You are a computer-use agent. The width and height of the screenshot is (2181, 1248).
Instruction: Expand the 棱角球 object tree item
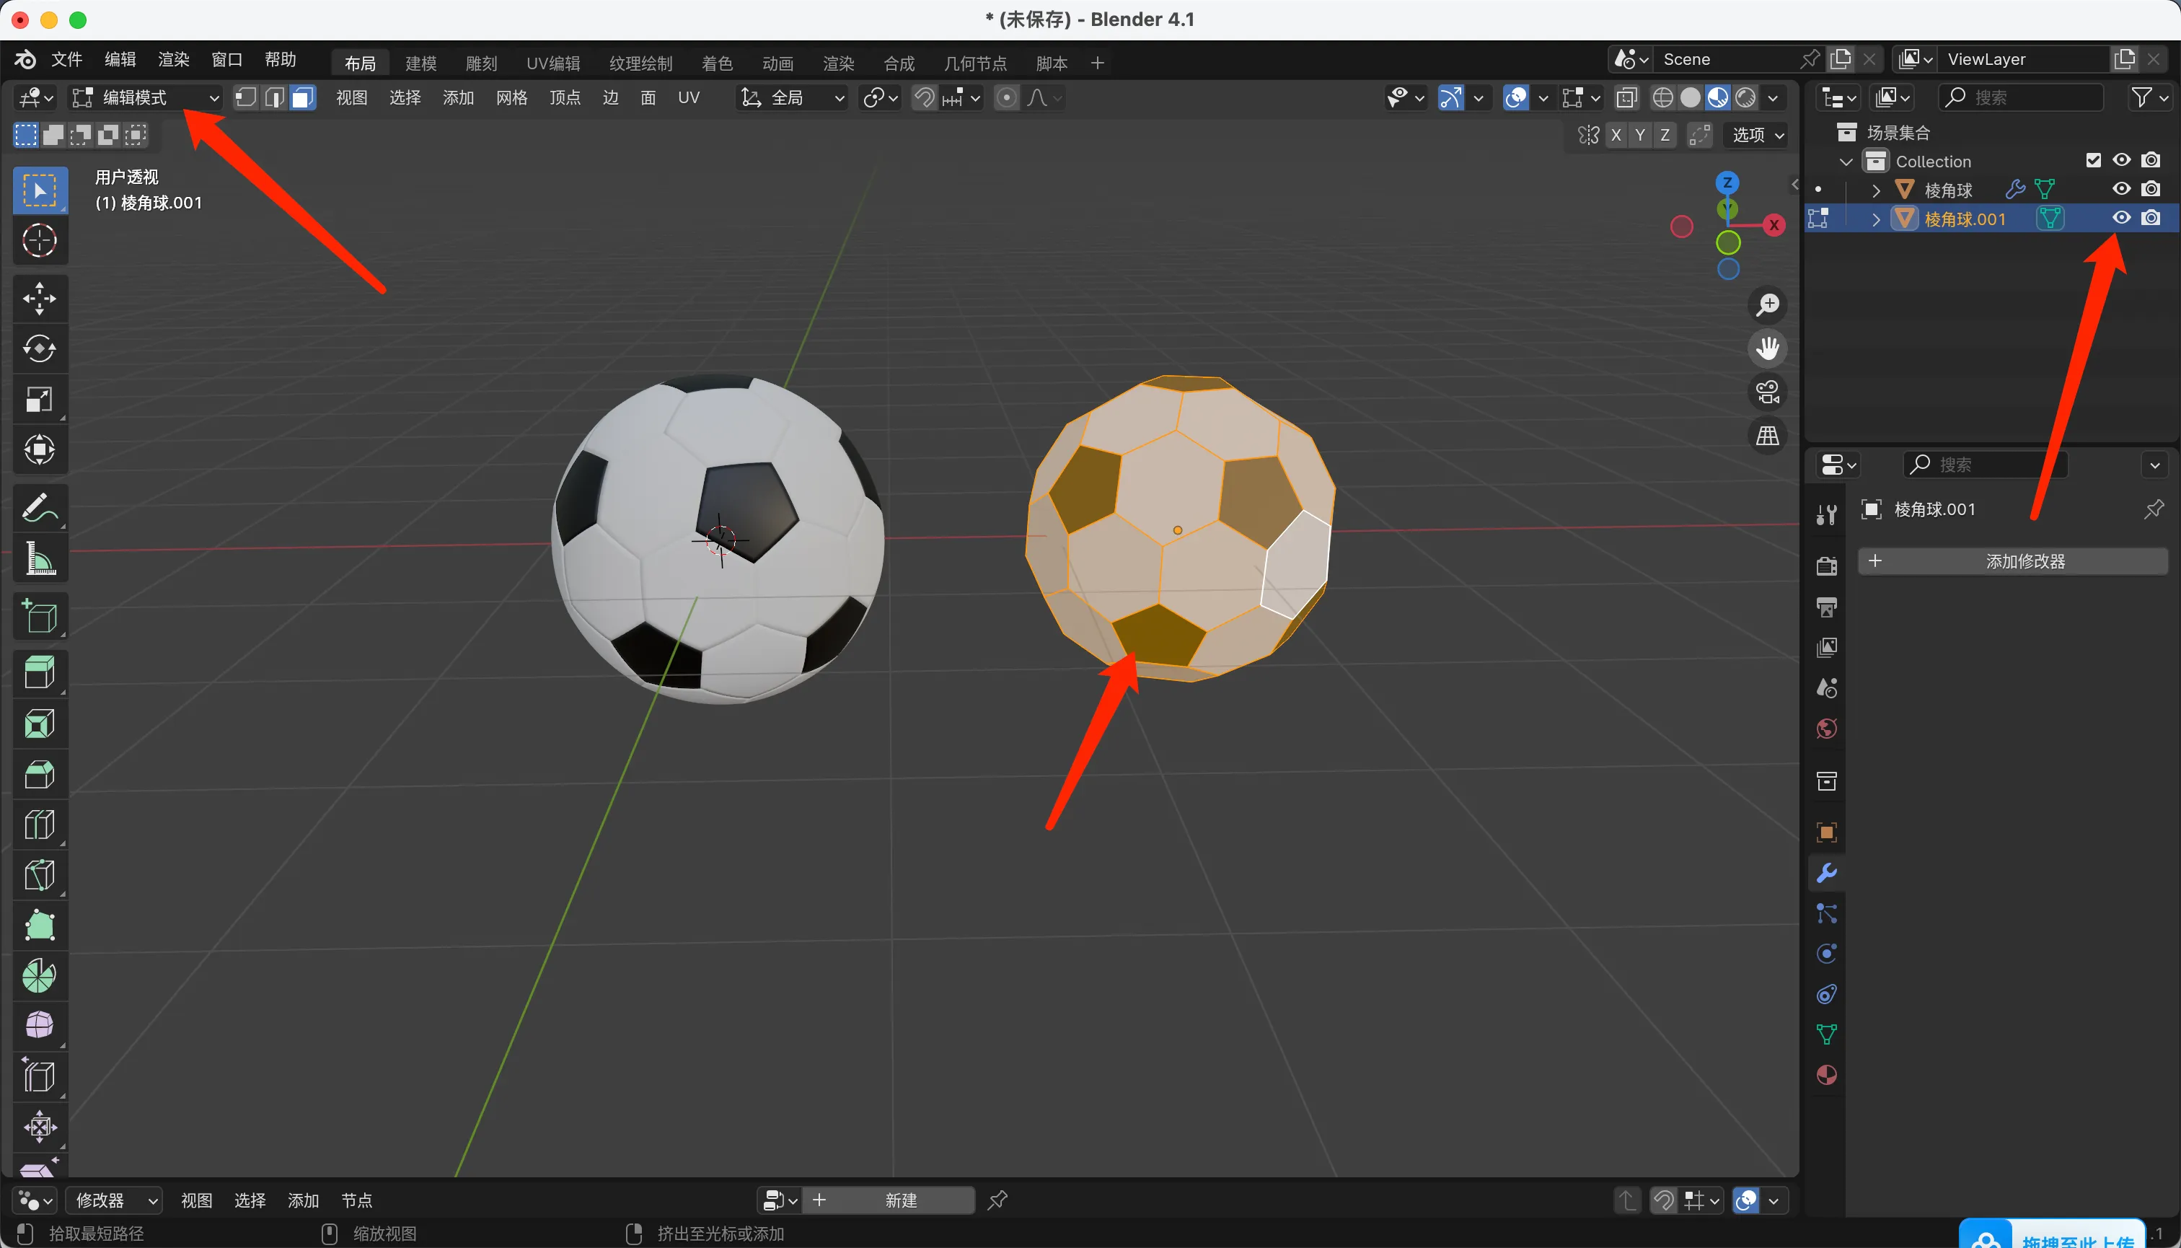[x=1876, y=190]
